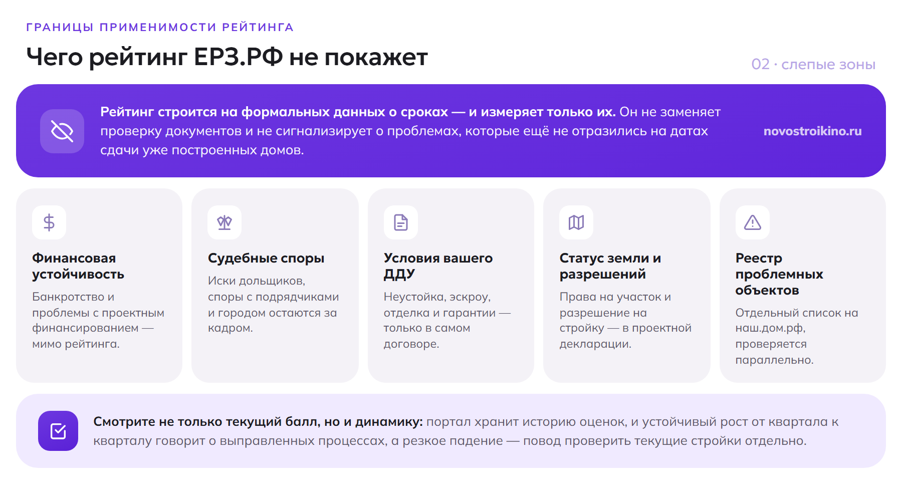Click the Условия вашего ДДУ card title
The image size is (902, 500).
(x=438, y=266)
